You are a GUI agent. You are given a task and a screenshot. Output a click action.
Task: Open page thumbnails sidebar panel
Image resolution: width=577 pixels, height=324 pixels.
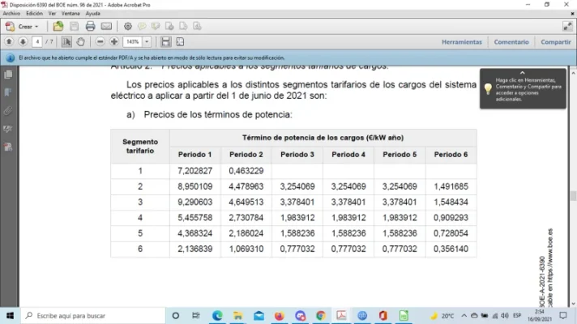8,75
